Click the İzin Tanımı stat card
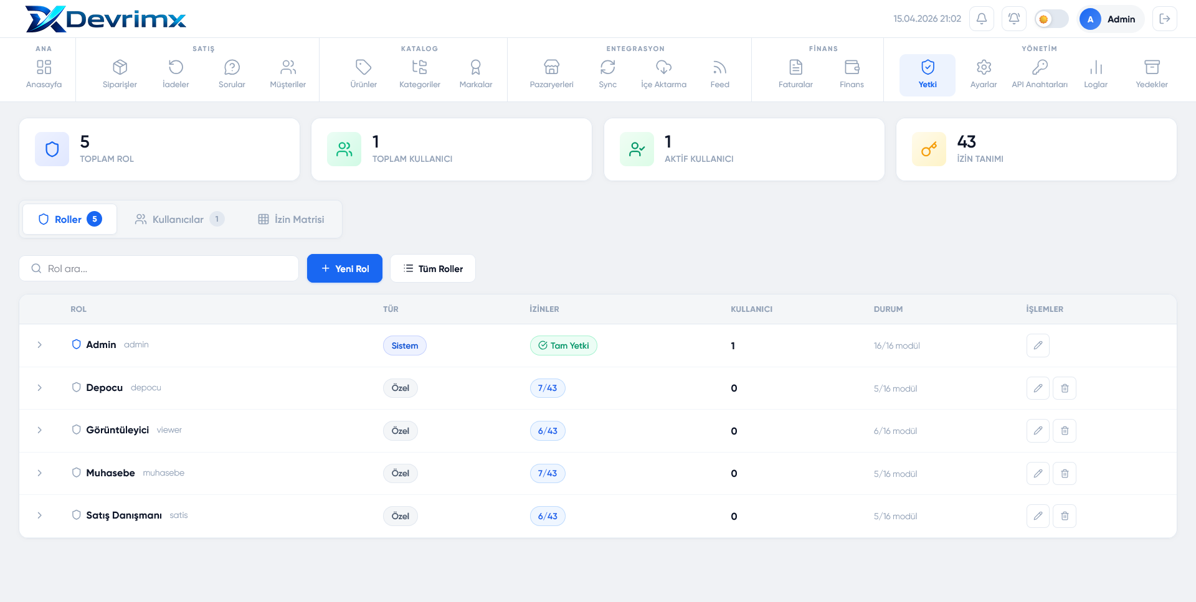This screenshot has width=1196, height=602. click(1037, 149)
